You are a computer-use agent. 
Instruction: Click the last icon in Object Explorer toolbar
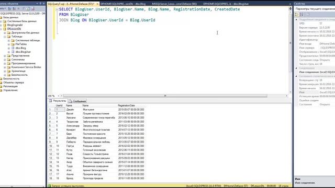point(32,9)
